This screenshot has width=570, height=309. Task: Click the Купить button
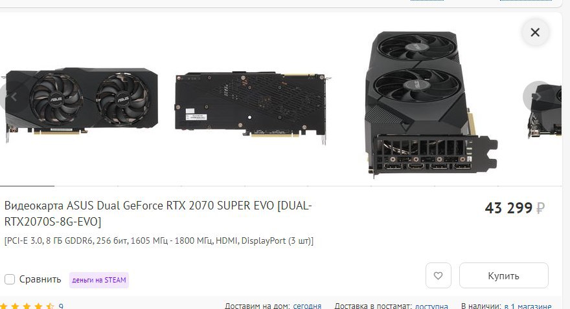pos(503,275)
